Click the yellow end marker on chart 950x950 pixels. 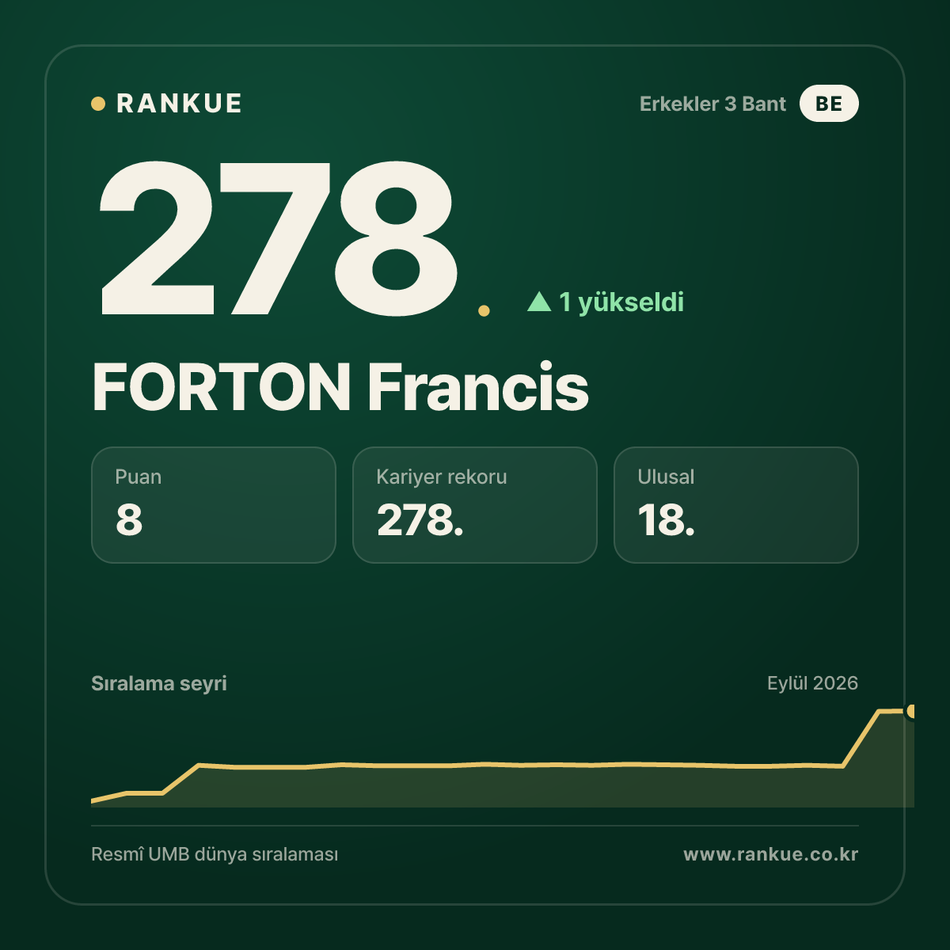(912, 711)
